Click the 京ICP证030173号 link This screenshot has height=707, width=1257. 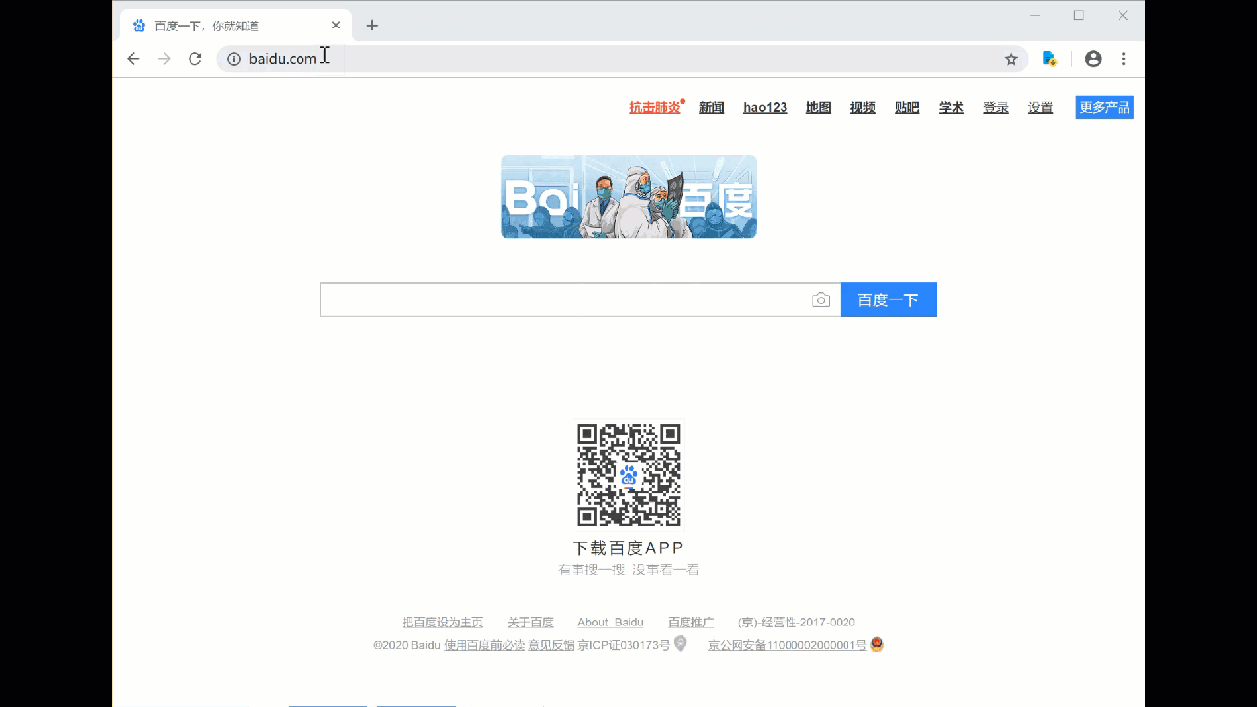(x=624, y=645)
